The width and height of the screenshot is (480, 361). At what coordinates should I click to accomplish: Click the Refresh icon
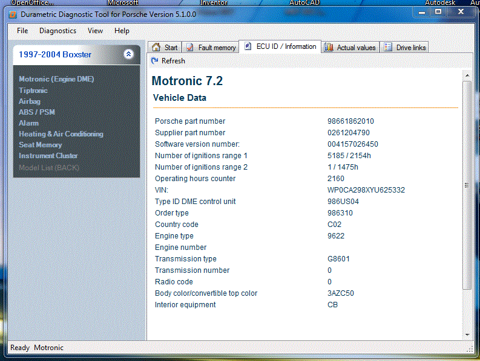pyautogui.click(x=154, y=61)
